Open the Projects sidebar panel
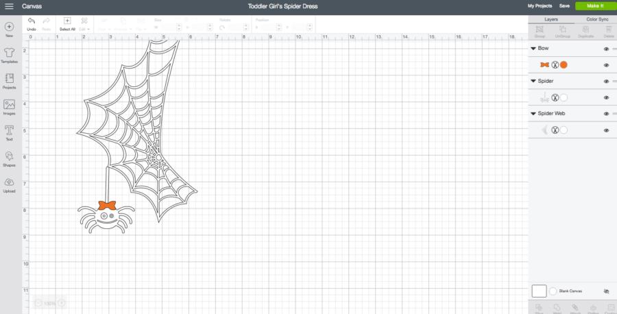Image resolution: width=617 pixels, height=314 pixels. [9, 82]
